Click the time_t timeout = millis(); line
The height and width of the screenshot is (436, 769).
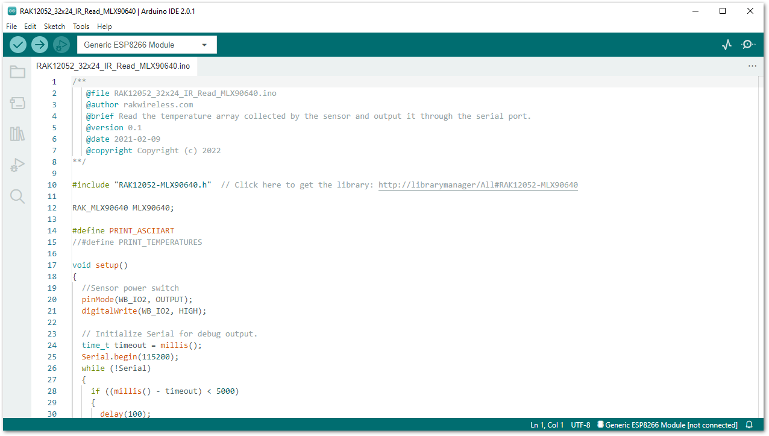click(x=142, y=346)
